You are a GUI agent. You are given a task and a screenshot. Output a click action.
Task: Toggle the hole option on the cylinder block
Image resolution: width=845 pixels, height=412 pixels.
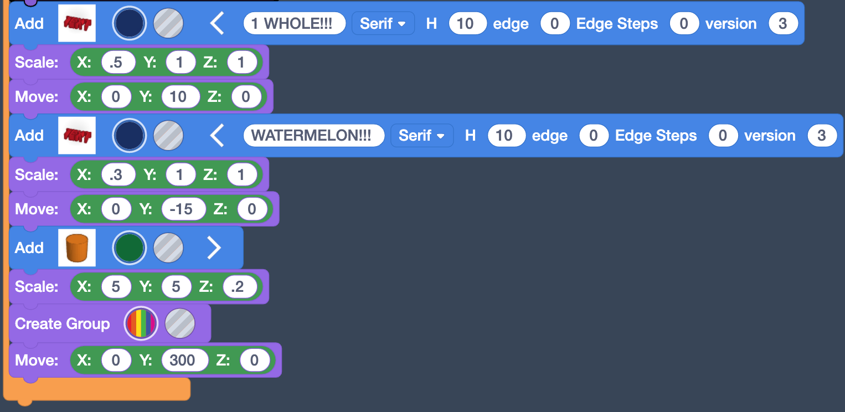click(168, 248)
